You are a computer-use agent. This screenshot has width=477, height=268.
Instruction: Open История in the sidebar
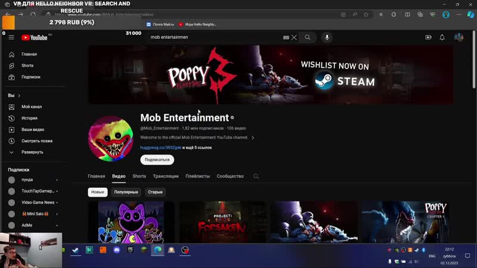tap(29, 118)
